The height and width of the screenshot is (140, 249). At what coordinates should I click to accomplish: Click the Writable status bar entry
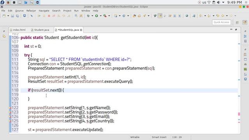[135, 137]
